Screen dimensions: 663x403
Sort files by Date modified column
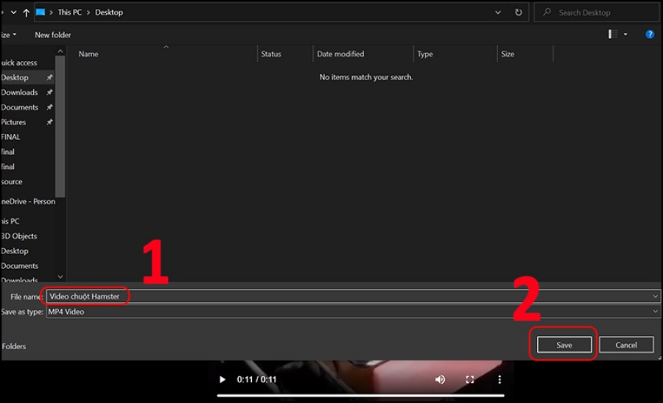click(340, 54)
